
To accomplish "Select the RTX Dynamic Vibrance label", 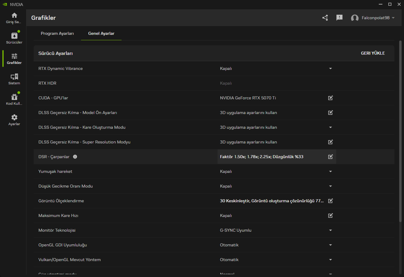I will [x=61, y=68].
